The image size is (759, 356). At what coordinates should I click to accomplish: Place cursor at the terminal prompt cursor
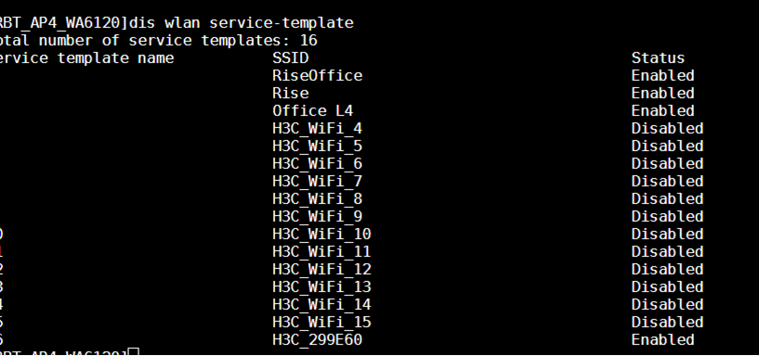[134, 352]
